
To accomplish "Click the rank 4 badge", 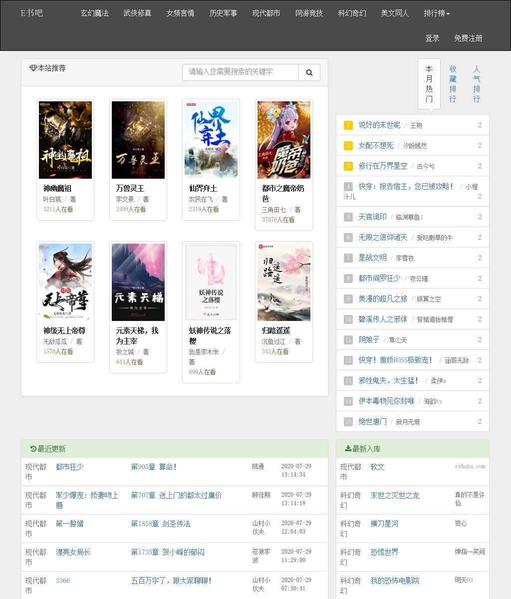I will click(x=348, y=187).
